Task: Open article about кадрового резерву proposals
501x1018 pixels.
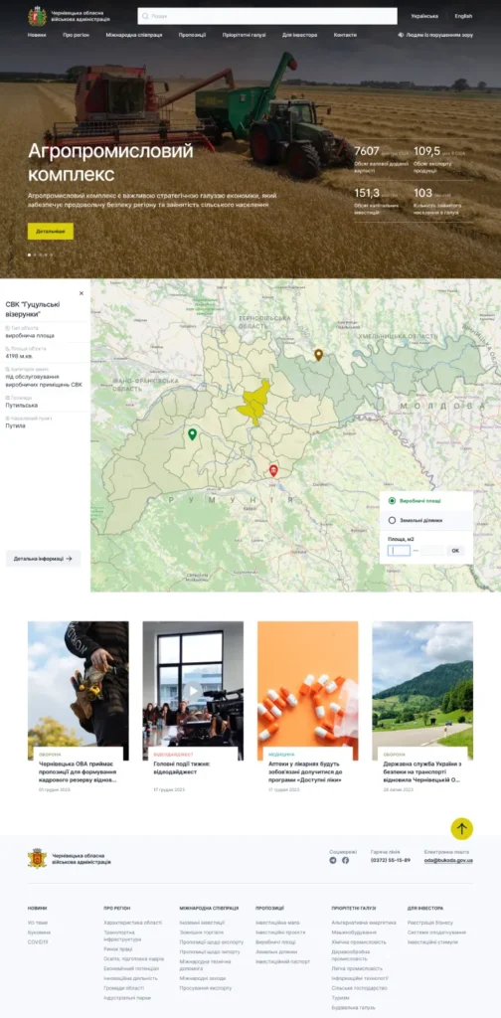Action: tap(78, 771)
